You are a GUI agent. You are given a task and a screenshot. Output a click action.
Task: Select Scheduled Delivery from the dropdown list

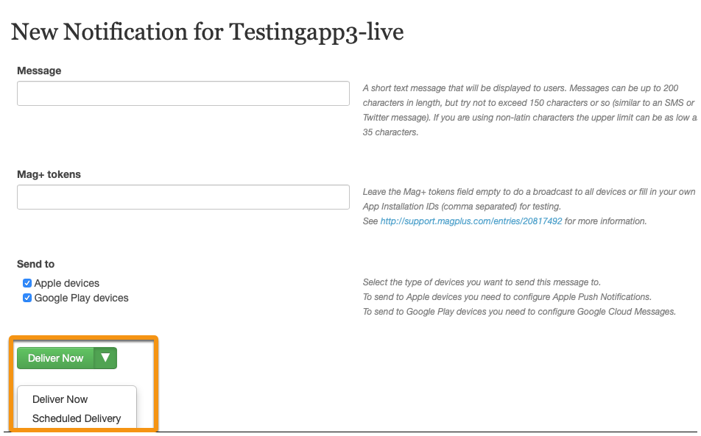[77, 418]
